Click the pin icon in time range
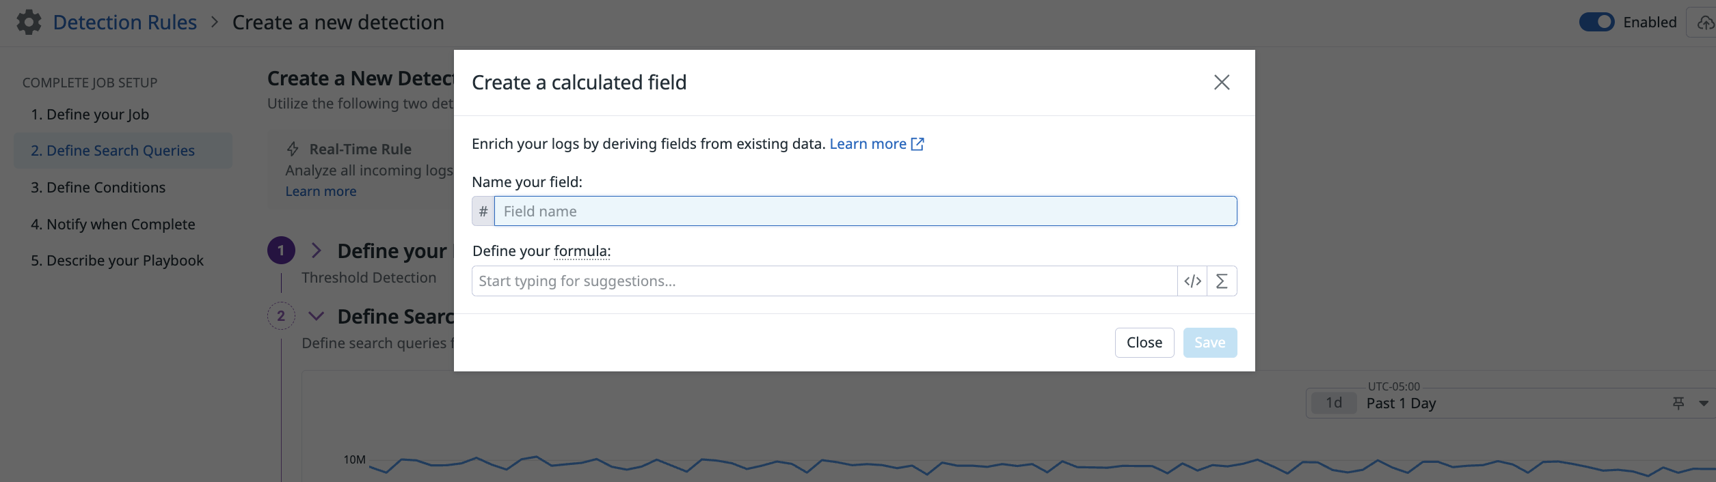The width and height of the screenshot is (1716, 482). 1678,403
